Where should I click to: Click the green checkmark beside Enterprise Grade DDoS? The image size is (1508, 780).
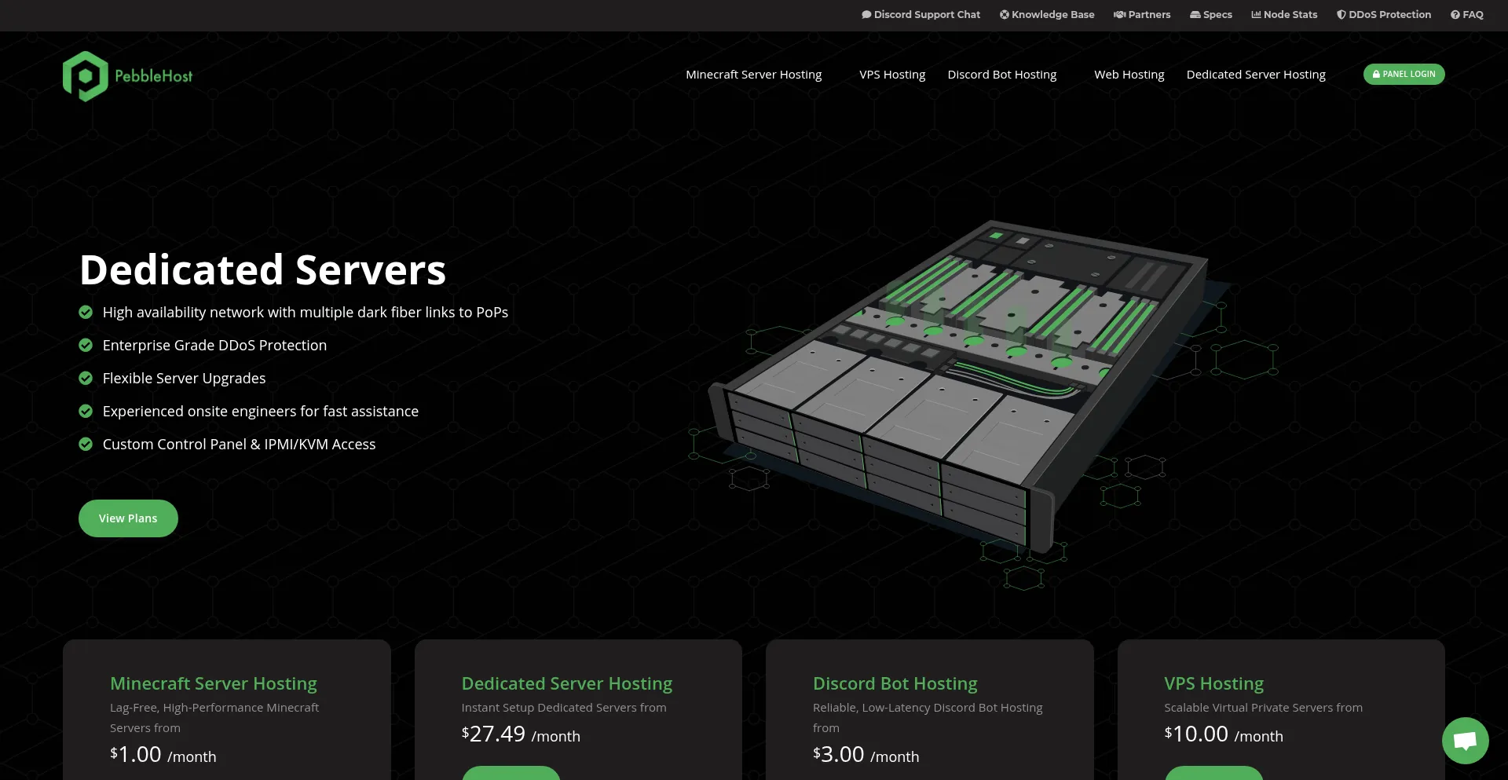pos(86,346)
